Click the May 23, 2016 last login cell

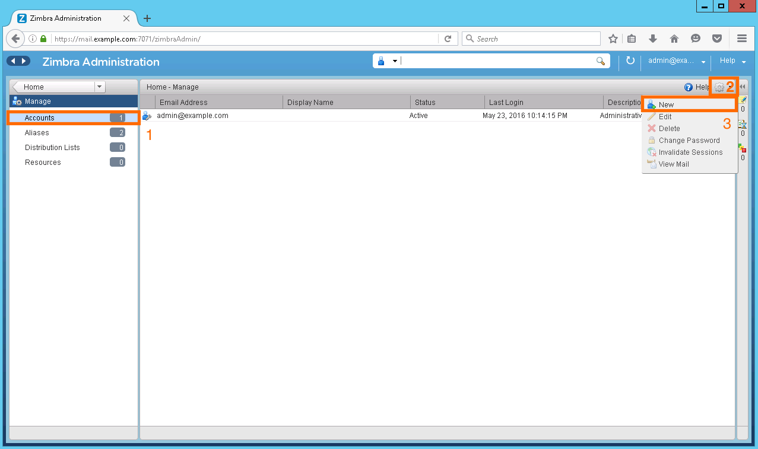pyautogui.click(x=525, y=116)
